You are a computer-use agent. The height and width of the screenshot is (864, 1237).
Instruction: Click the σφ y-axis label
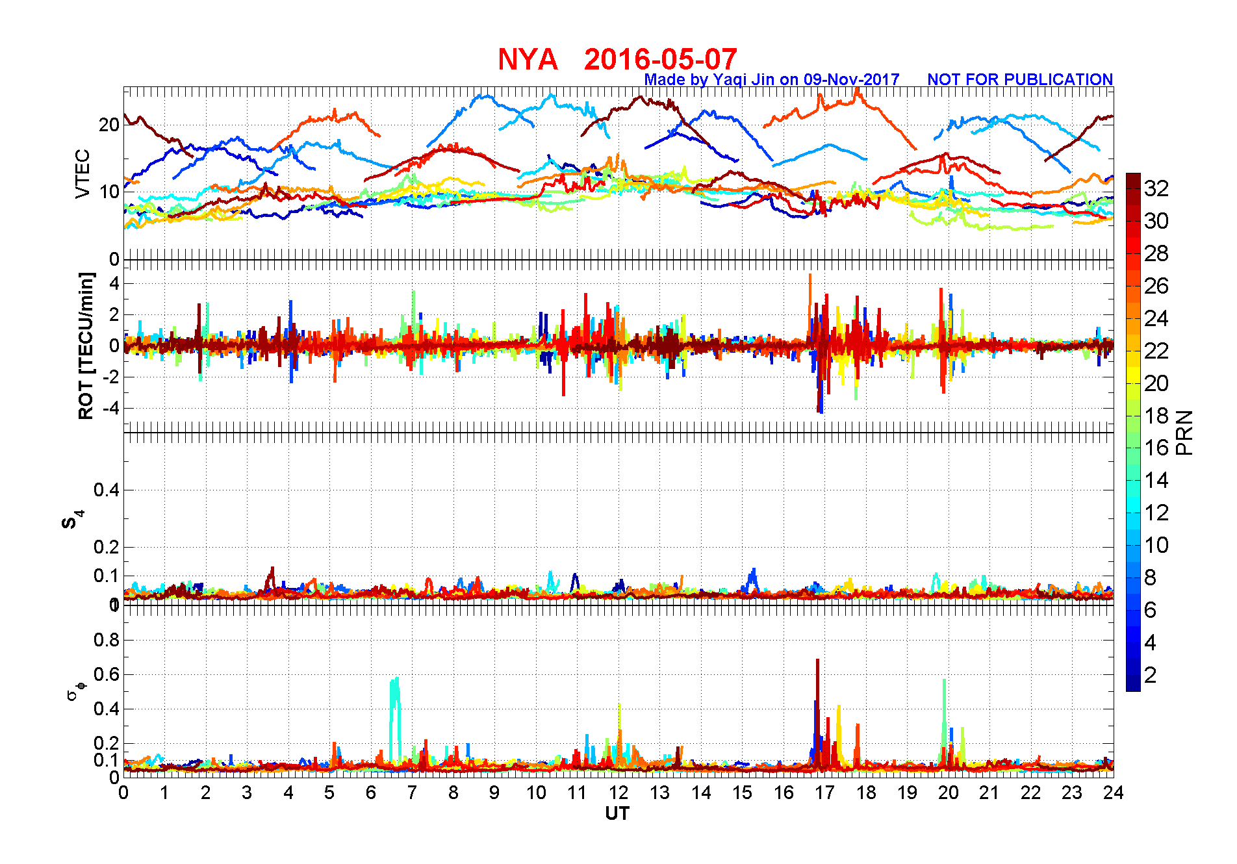[75, 691]
